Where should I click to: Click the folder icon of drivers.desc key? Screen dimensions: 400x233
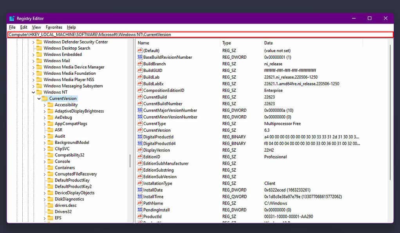[x=50, y=206]
